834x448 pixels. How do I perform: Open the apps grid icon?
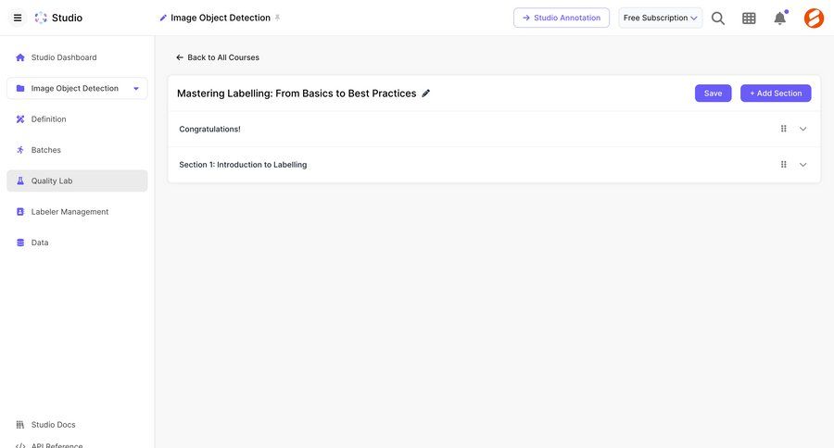click(x=749, y=18)
